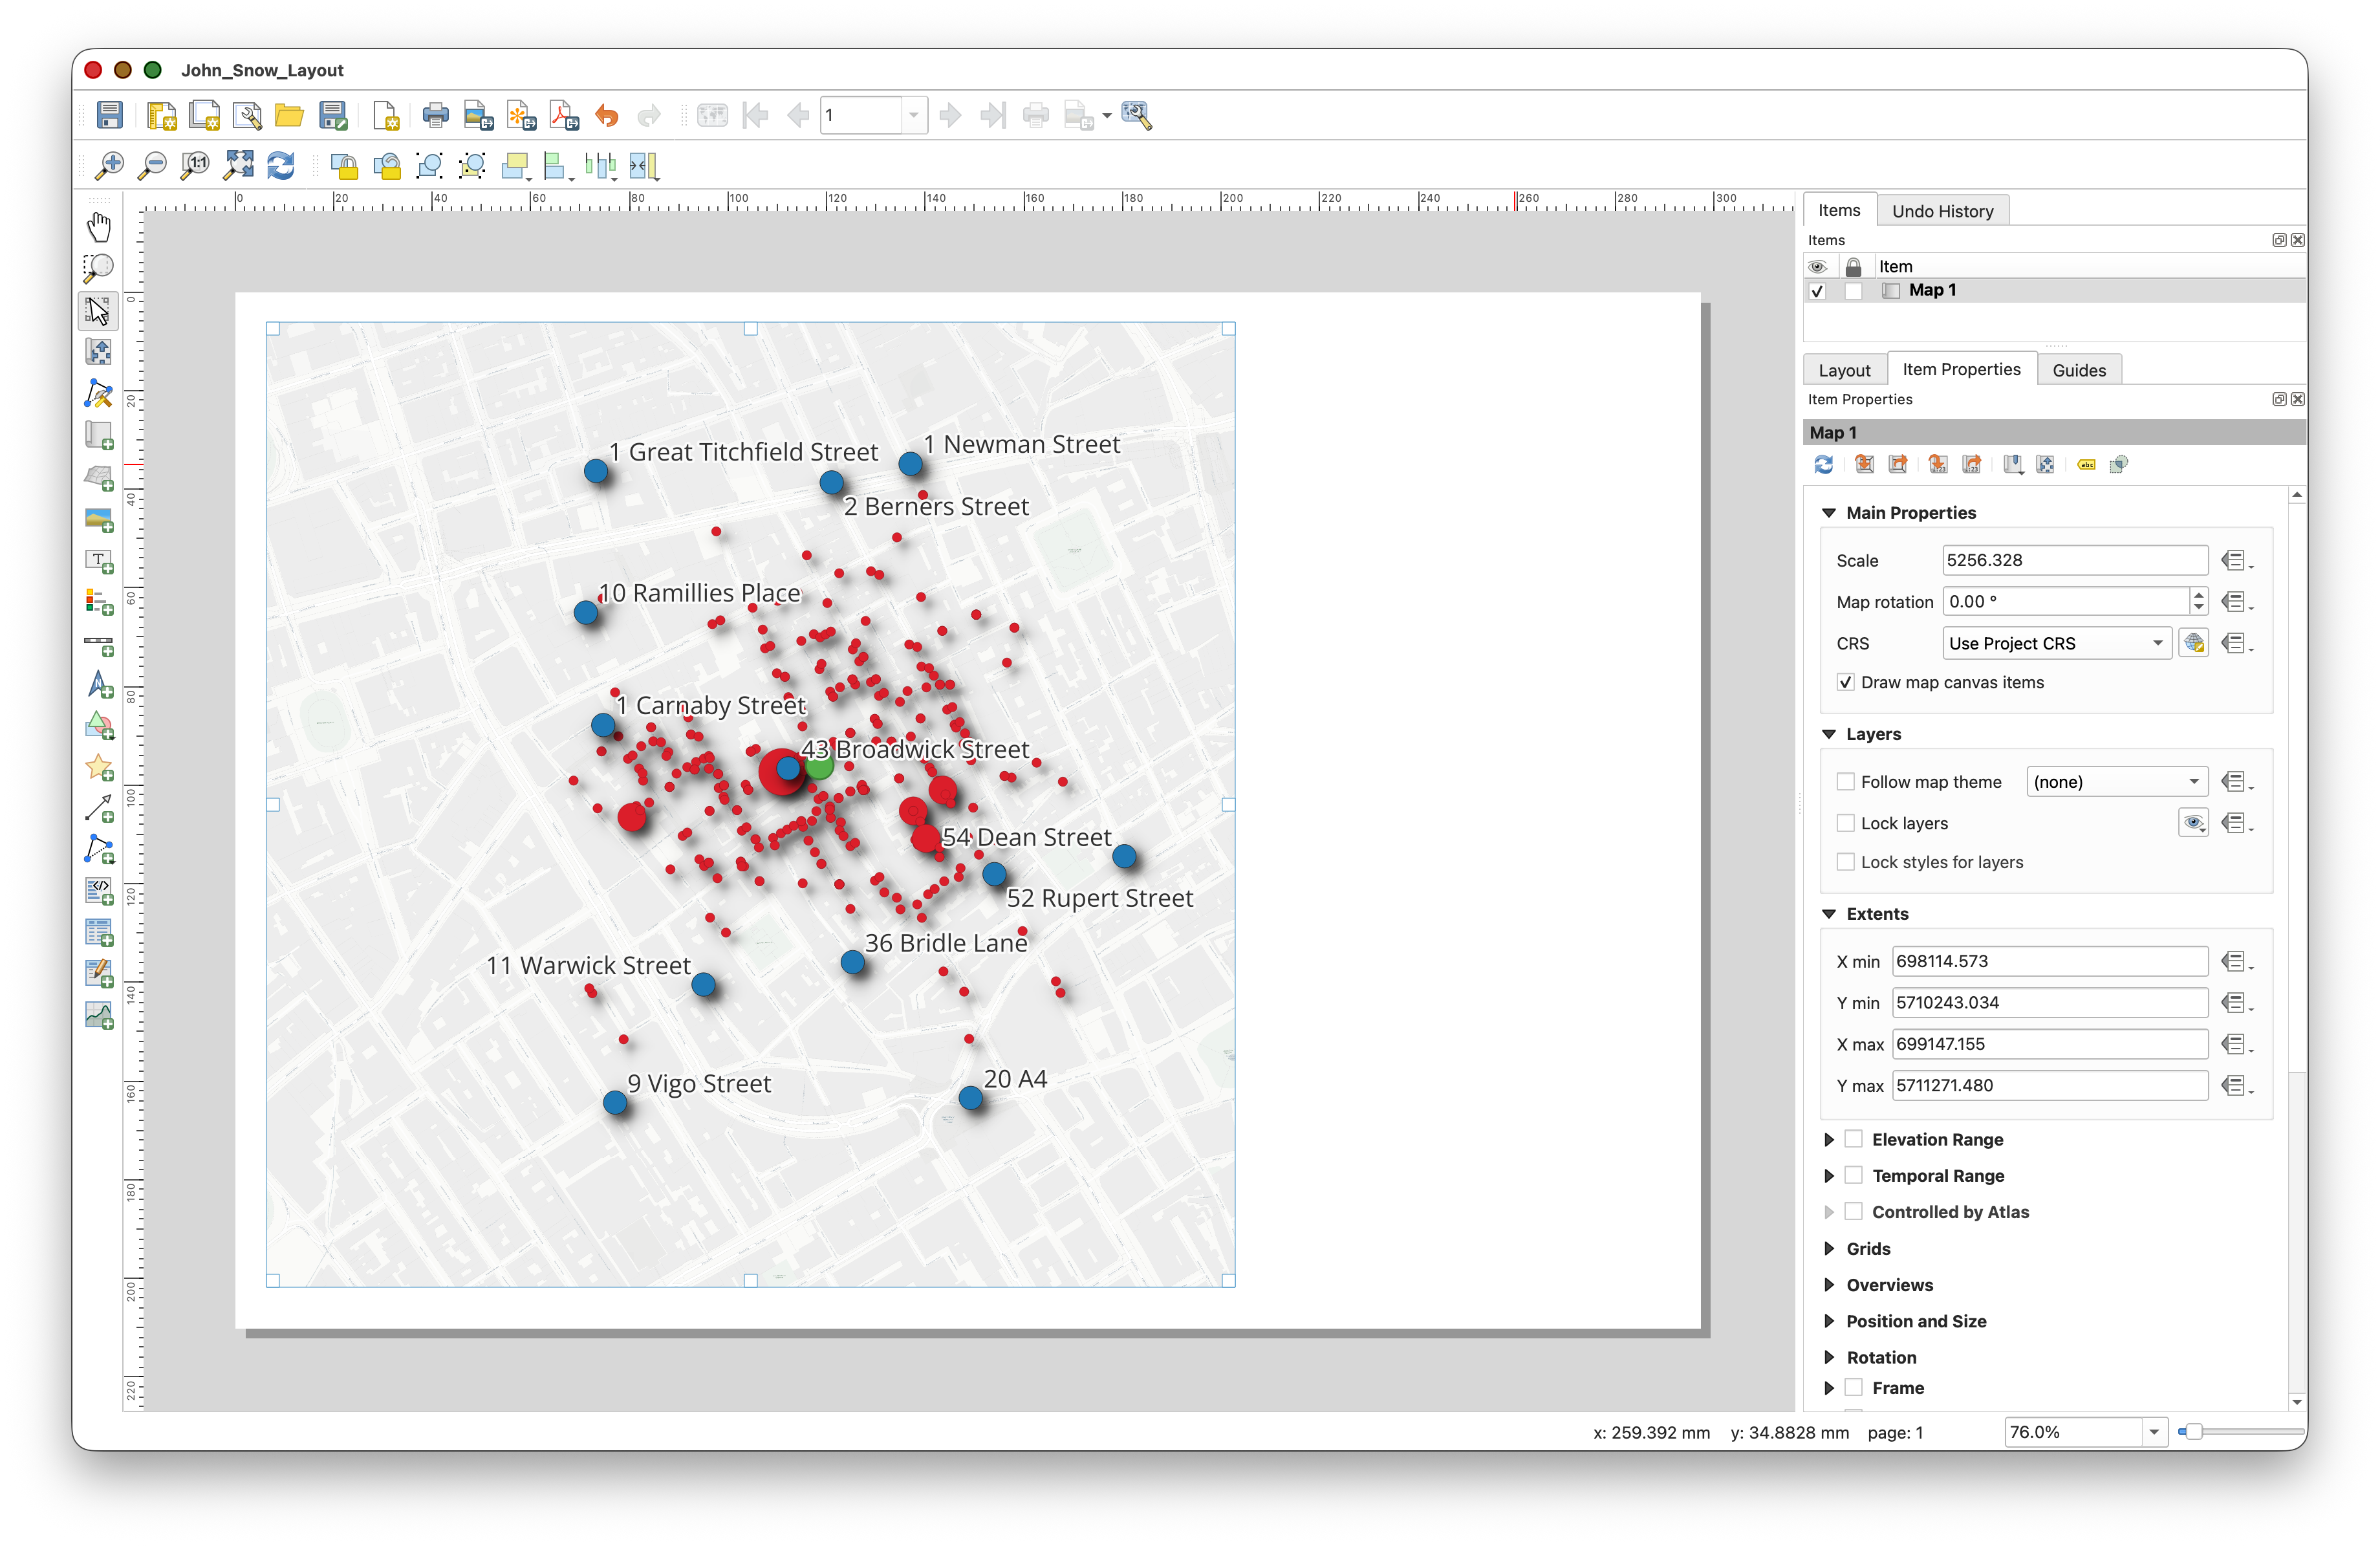Toggle the Draw map canvas items checkbox
Viewport: 2380px width, 1546px height.
(x=1845, y=683)
